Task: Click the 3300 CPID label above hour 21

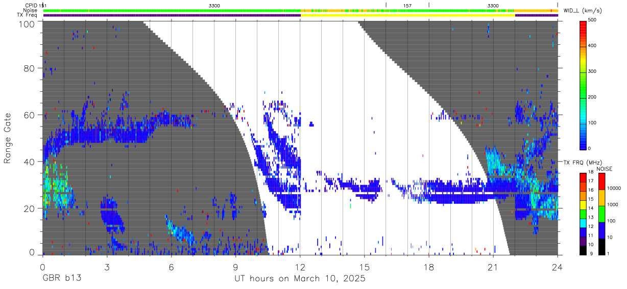Action: tap(493, 5)
